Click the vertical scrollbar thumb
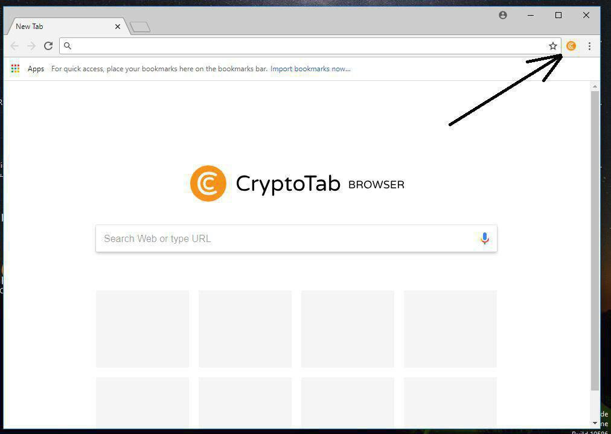Screen dimensions: 611x434 595,241
